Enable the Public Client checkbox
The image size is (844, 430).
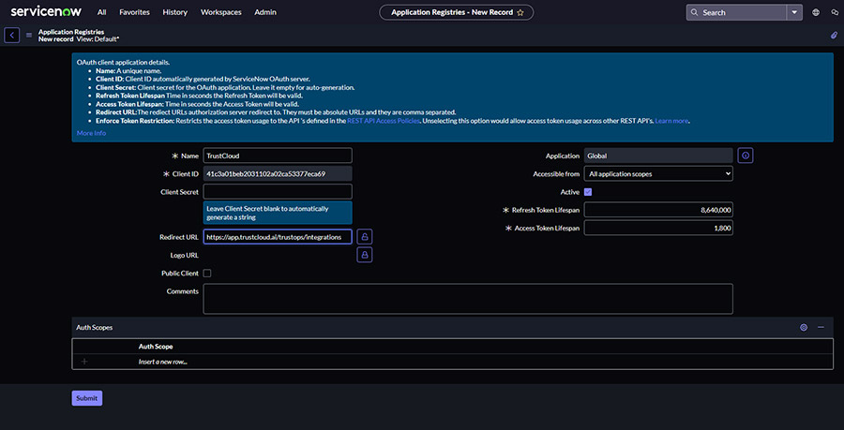point(207,273)
